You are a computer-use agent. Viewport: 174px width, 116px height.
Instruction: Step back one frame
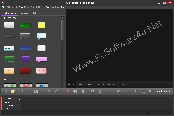tap(99, 84)
